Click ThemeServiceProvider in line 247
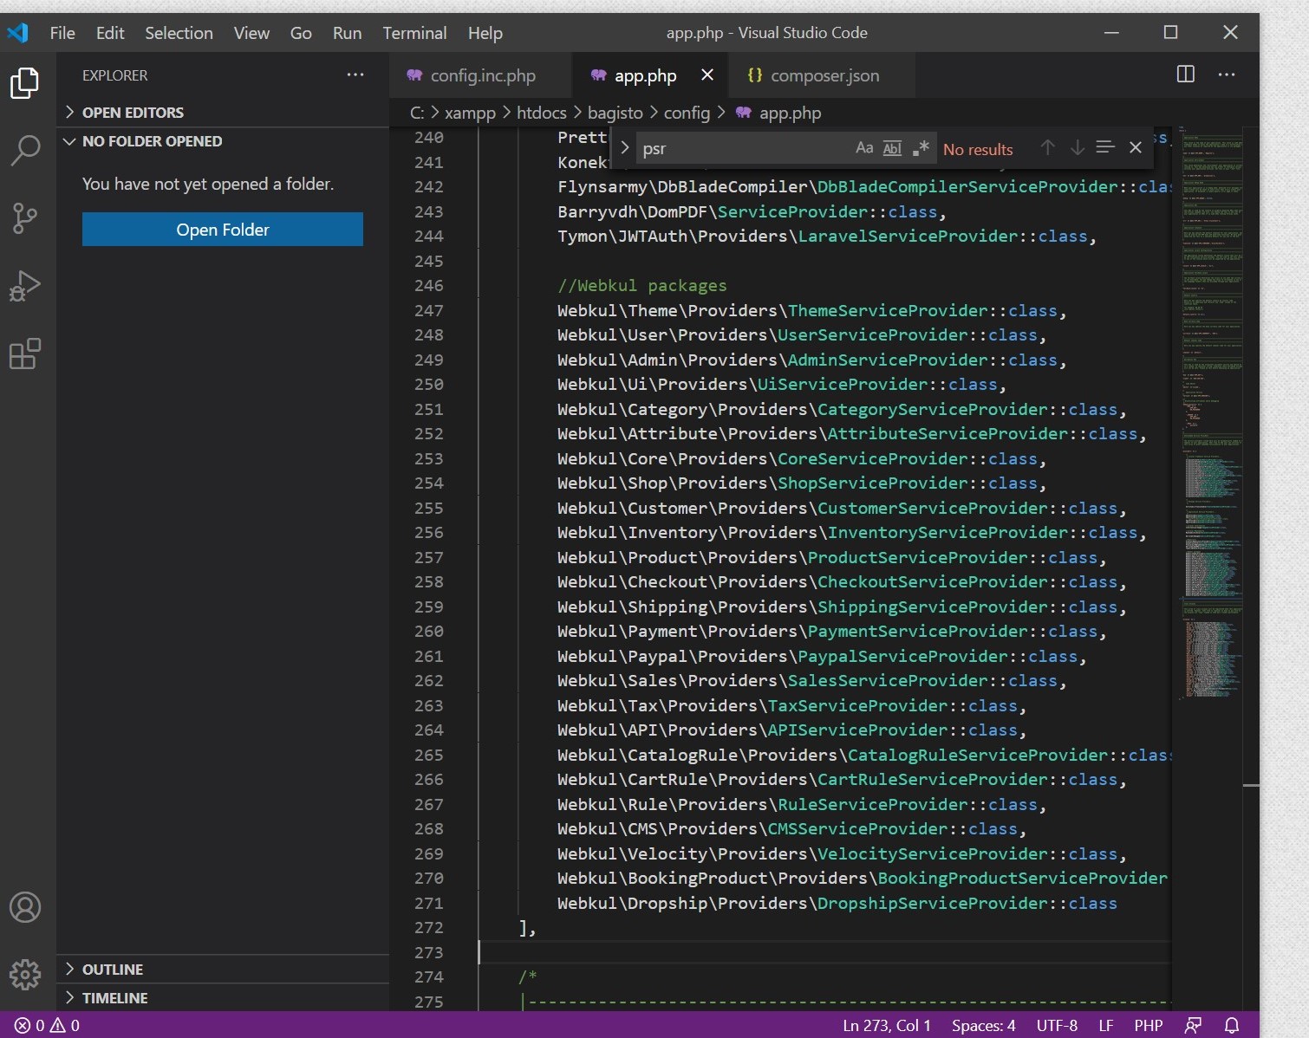 point(889,310)
